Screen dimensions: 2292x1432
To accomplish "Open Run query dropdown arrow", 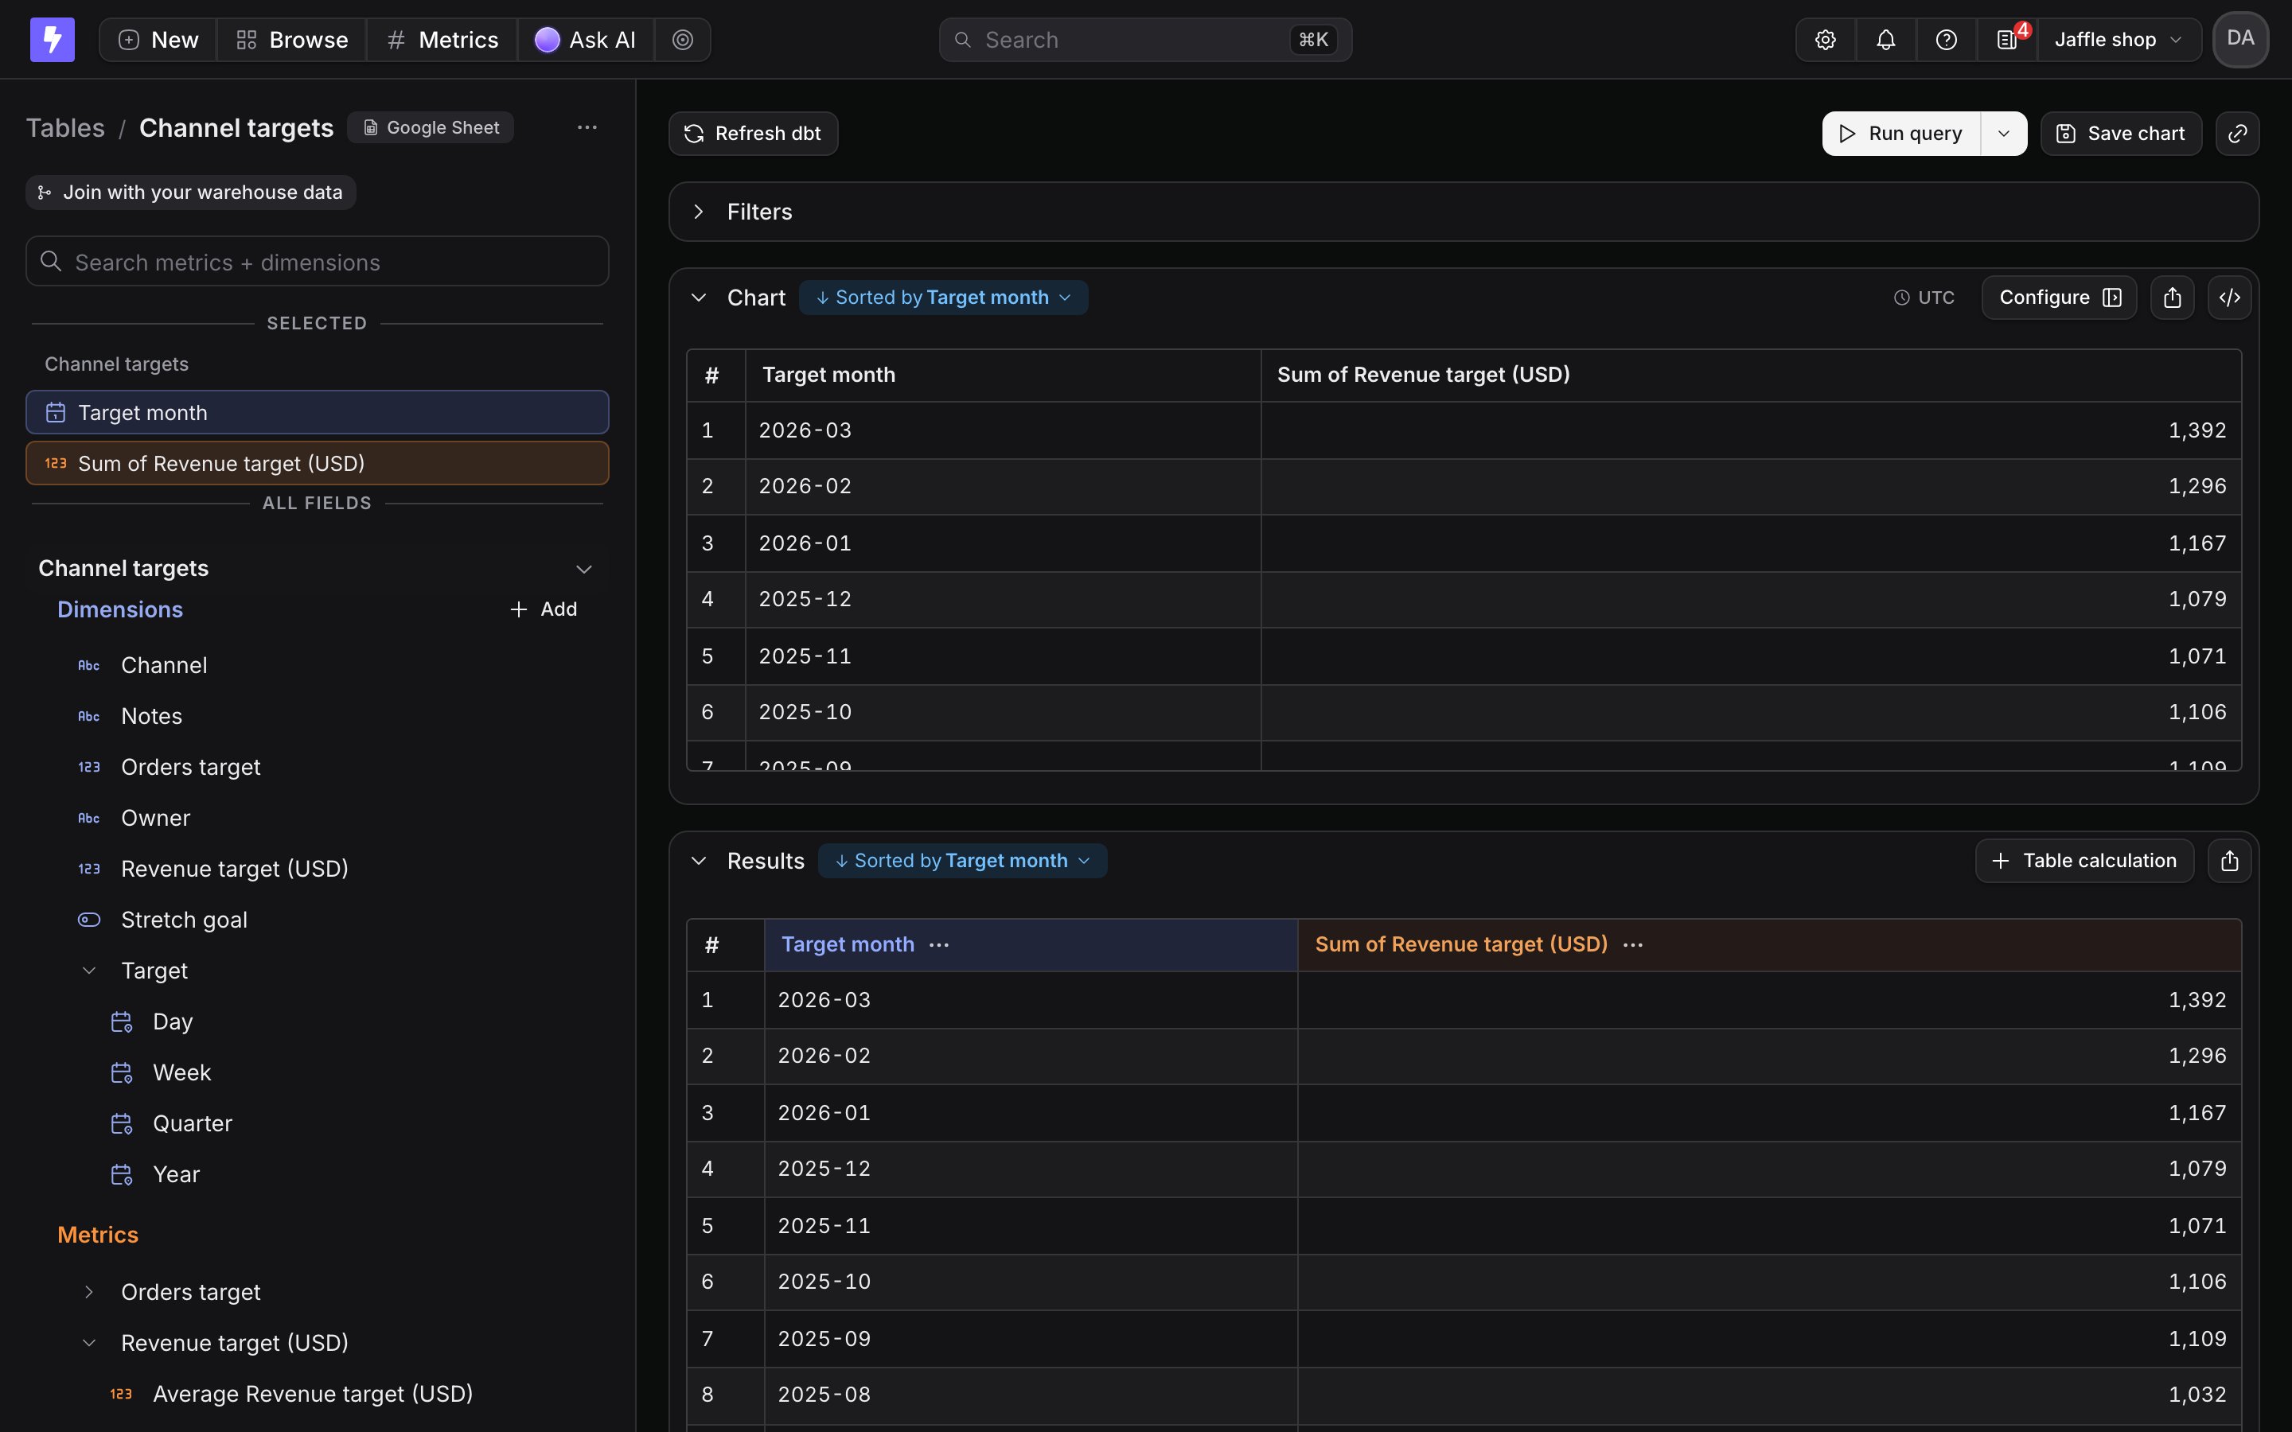I will [x=2004, y=134].
